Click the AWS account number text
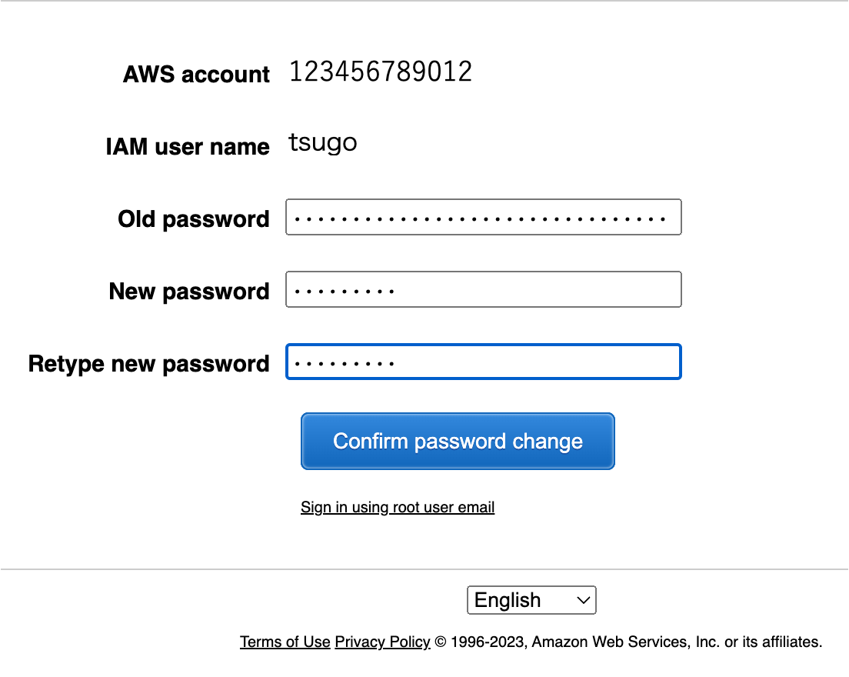This screenshot has width=849, height=677. point(381,71)
